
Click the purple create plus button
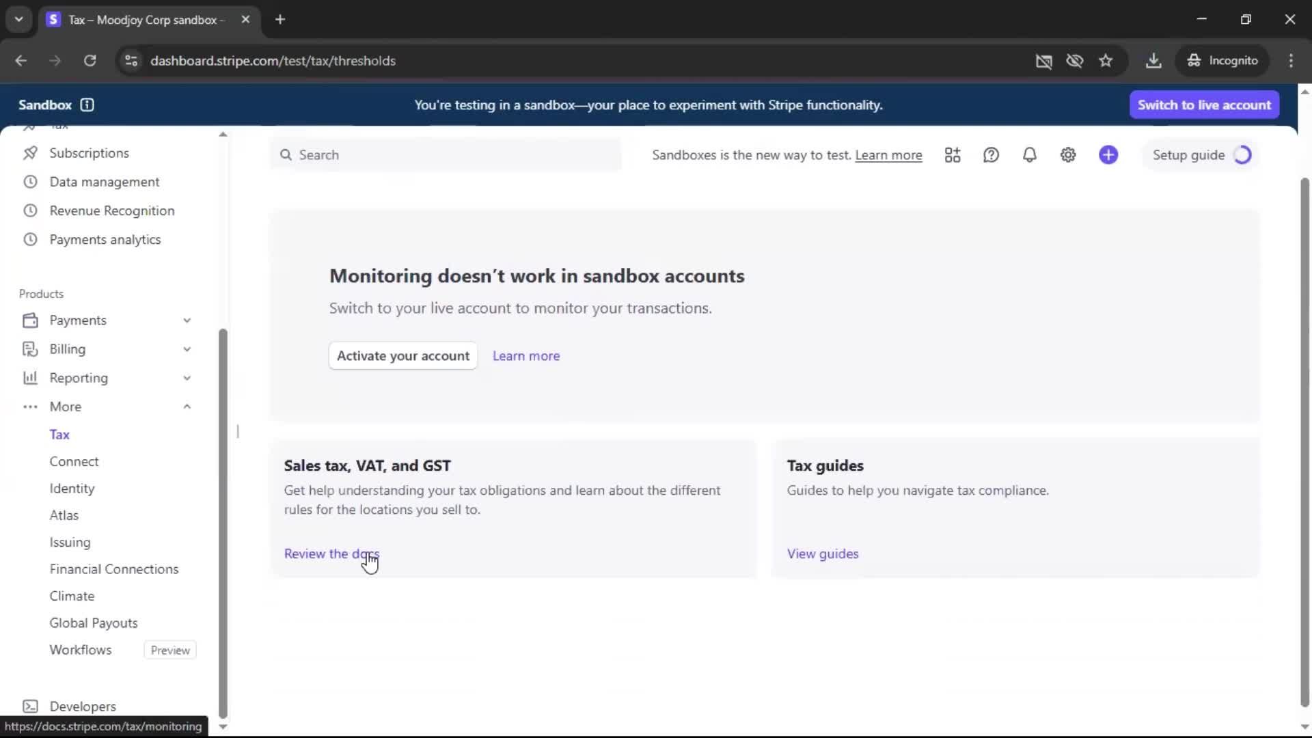click(1108, 155)
